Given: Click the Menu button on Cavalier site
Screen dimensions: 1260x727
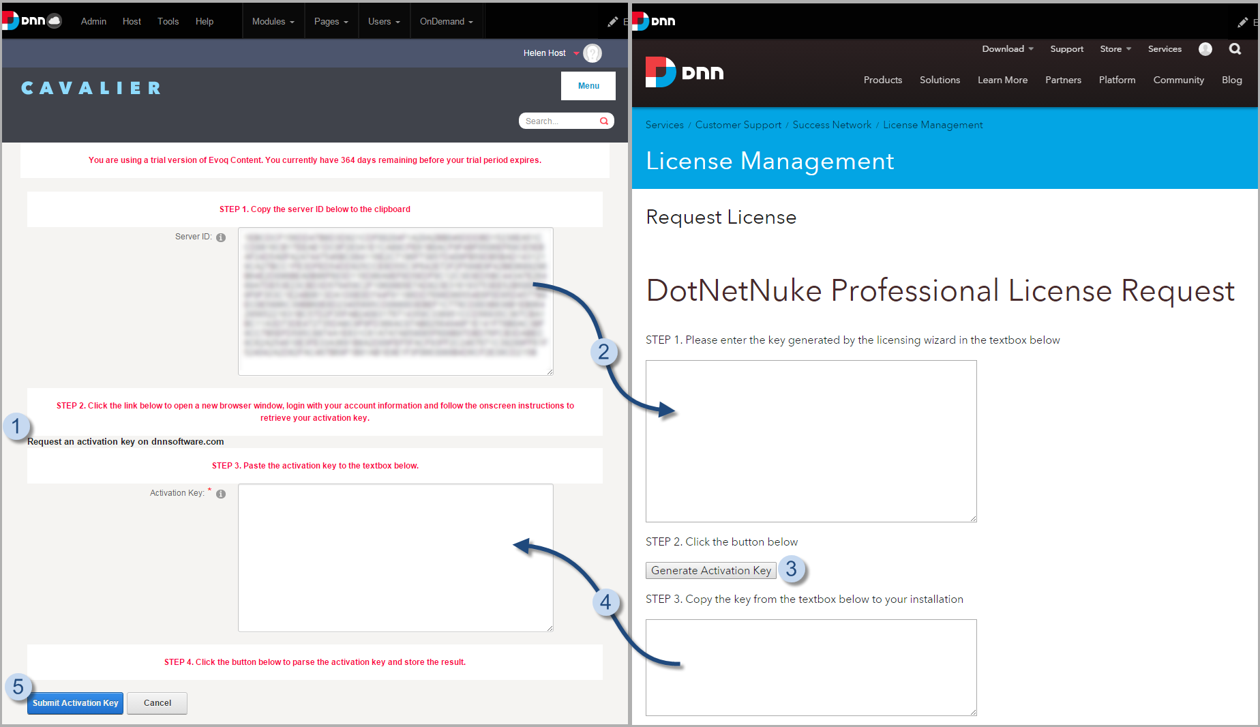Looking at the screenshot, I should tap(588, 86).
